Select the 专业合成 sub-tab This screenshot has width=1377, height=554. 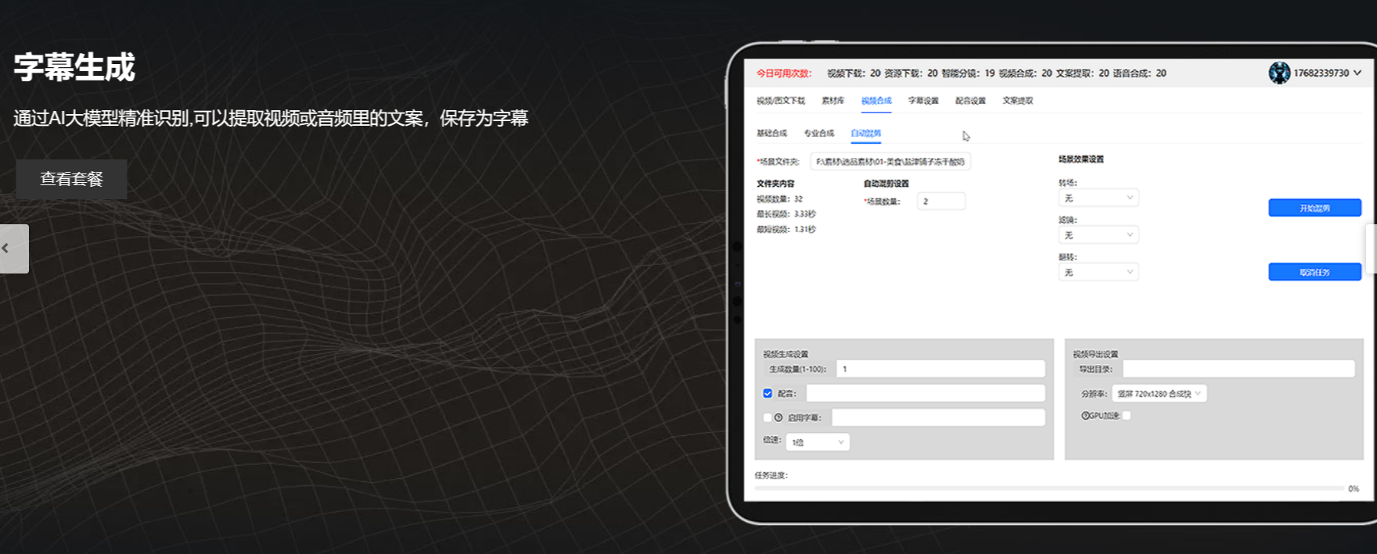click(819, 134)
